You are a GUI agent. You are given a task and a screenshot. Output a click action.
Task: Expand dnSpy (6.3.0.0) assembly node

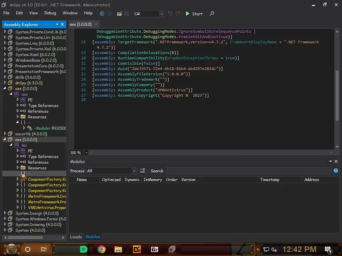[x=5, y=83]
